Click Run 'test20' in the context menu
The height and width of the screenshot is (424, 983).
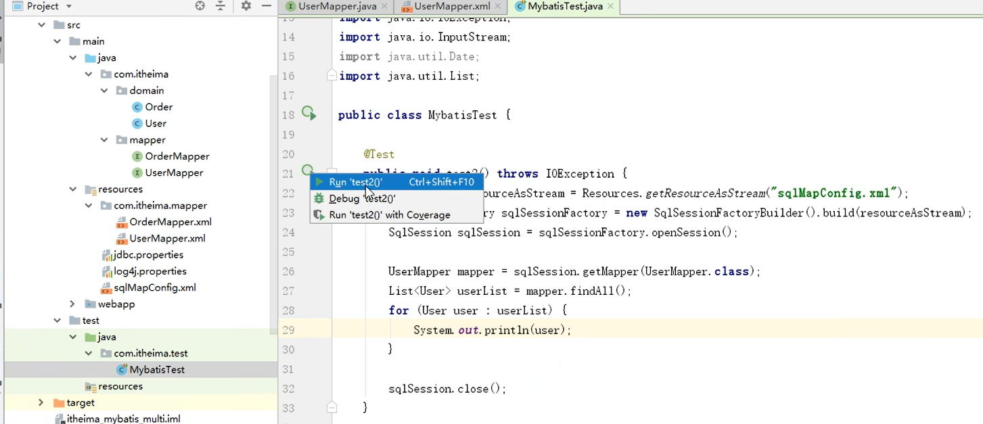click(354, 182)
